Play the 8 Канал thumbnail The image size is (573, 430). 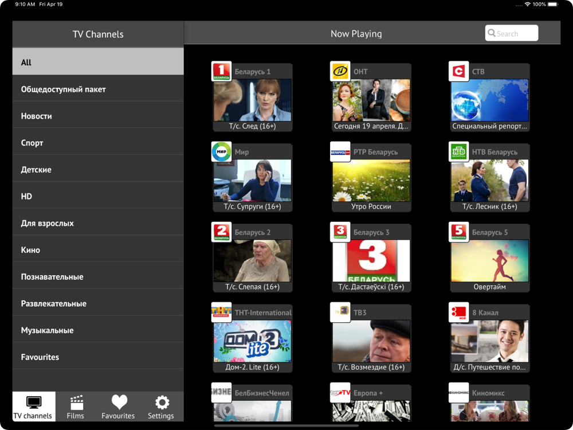pyautogui.click(x=490, y=341)
